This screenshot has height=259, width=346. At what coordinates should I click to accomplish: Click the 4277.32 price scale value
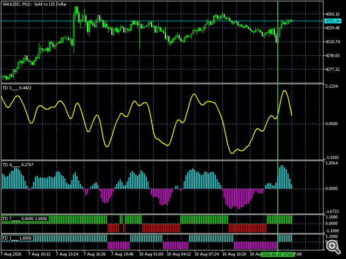pos(333,69)
